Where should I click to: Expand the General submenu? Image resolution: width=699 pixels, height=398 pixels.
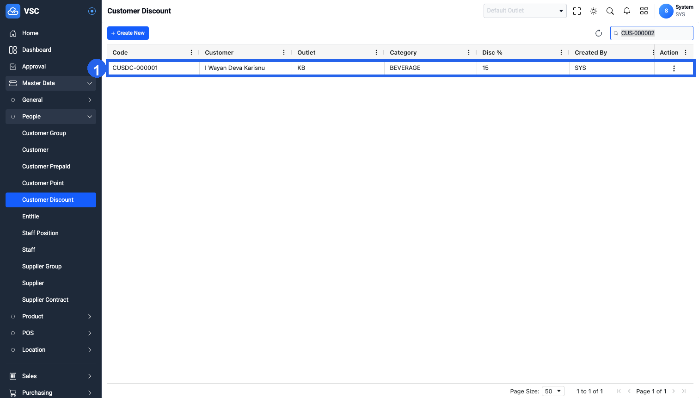(51, 100)
